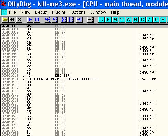Select address row 00401000

coord(84,26)
